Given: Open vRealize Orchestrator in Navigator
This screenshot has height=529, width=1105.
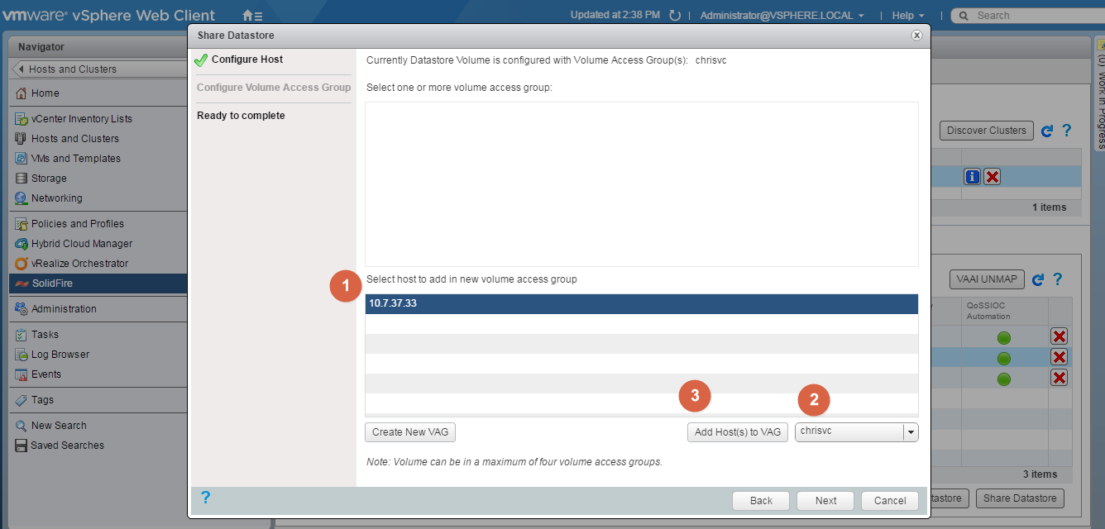Looking at the screenshot, I should coord(79,264).
